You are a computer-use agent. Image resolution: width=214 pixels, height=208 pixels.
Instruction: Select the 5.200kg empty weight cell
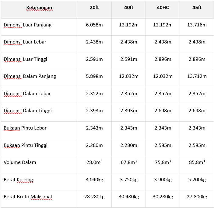click(x=197, y=180)
